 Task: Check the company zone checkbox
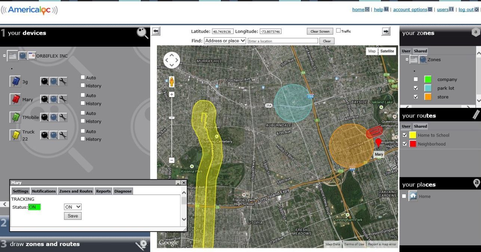pos(416,79)
